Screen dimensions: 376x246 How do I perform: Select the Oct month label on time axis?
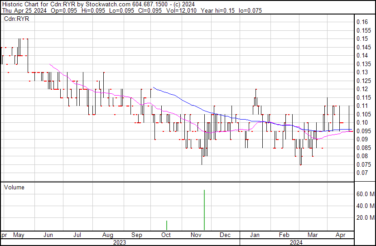[x=166, y=235]
